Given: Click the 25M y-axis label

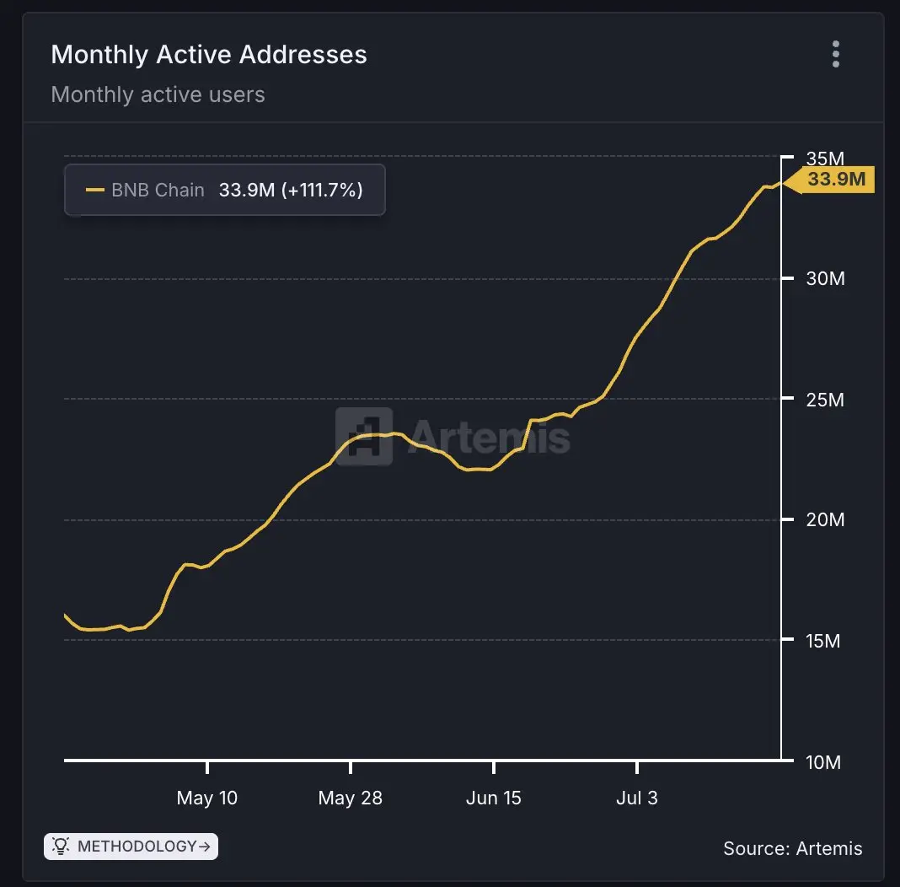Looking at the screenshot, I should pos(825,400).
